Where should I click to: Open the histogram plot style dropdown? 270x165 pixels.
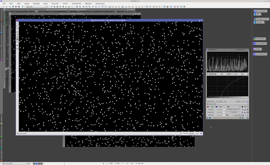coord(222,102)
